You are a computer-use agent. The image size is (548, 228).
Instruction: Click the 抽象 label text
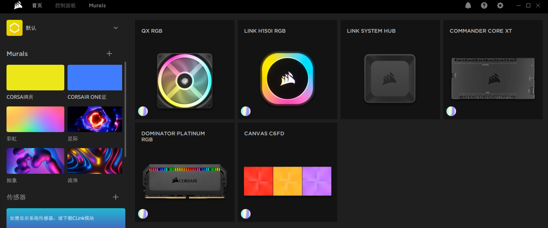12,180
